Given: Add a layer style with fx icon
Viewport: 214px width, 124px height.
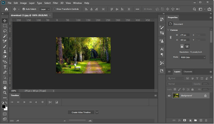Looking at the screenshot, I should pos(179,120).
